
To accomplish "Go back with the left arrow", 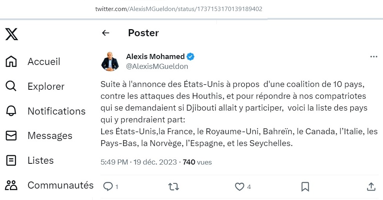I will click(106, 33).
